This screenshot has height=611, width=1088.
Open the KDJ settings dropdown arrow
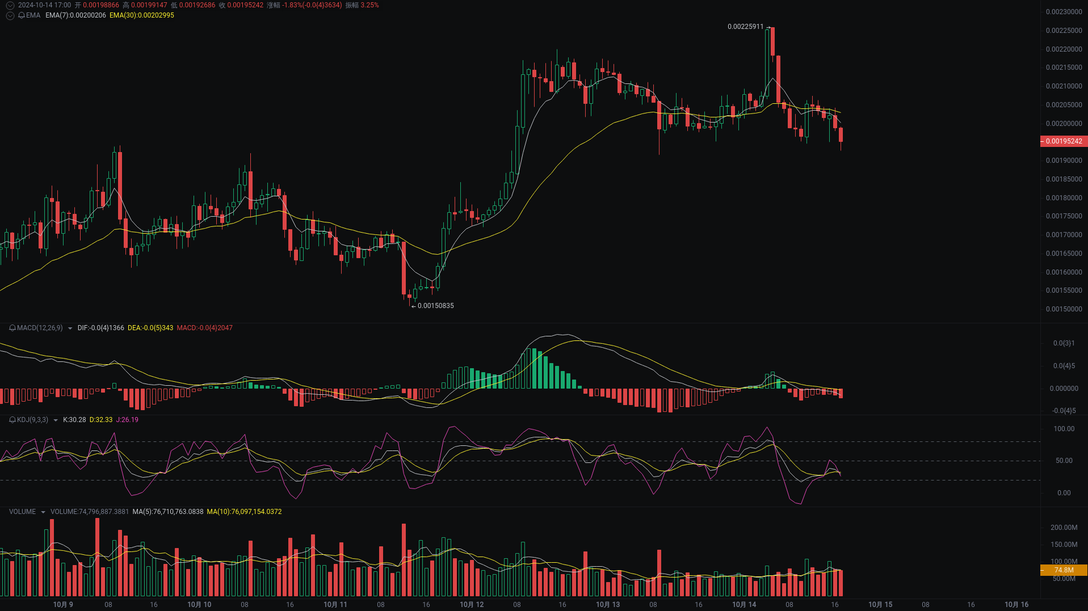click(x=55, y=420)
